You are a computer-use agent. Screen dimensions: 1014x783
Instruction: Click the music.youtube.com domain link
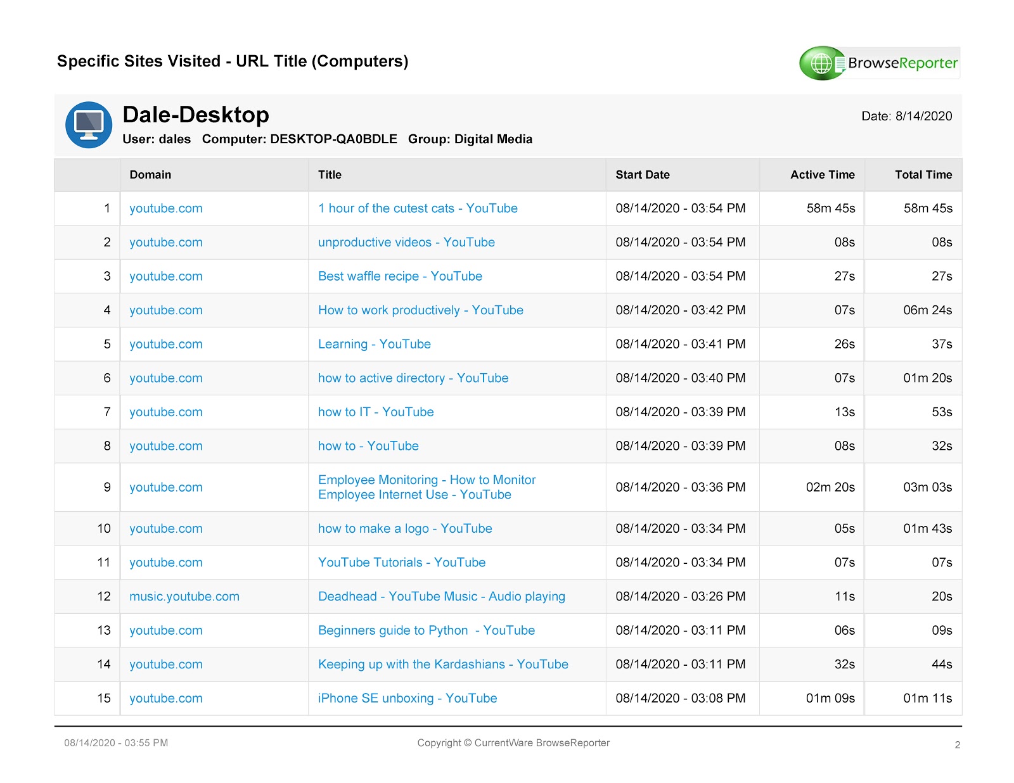pyautogui.click(x=184, y=597)
